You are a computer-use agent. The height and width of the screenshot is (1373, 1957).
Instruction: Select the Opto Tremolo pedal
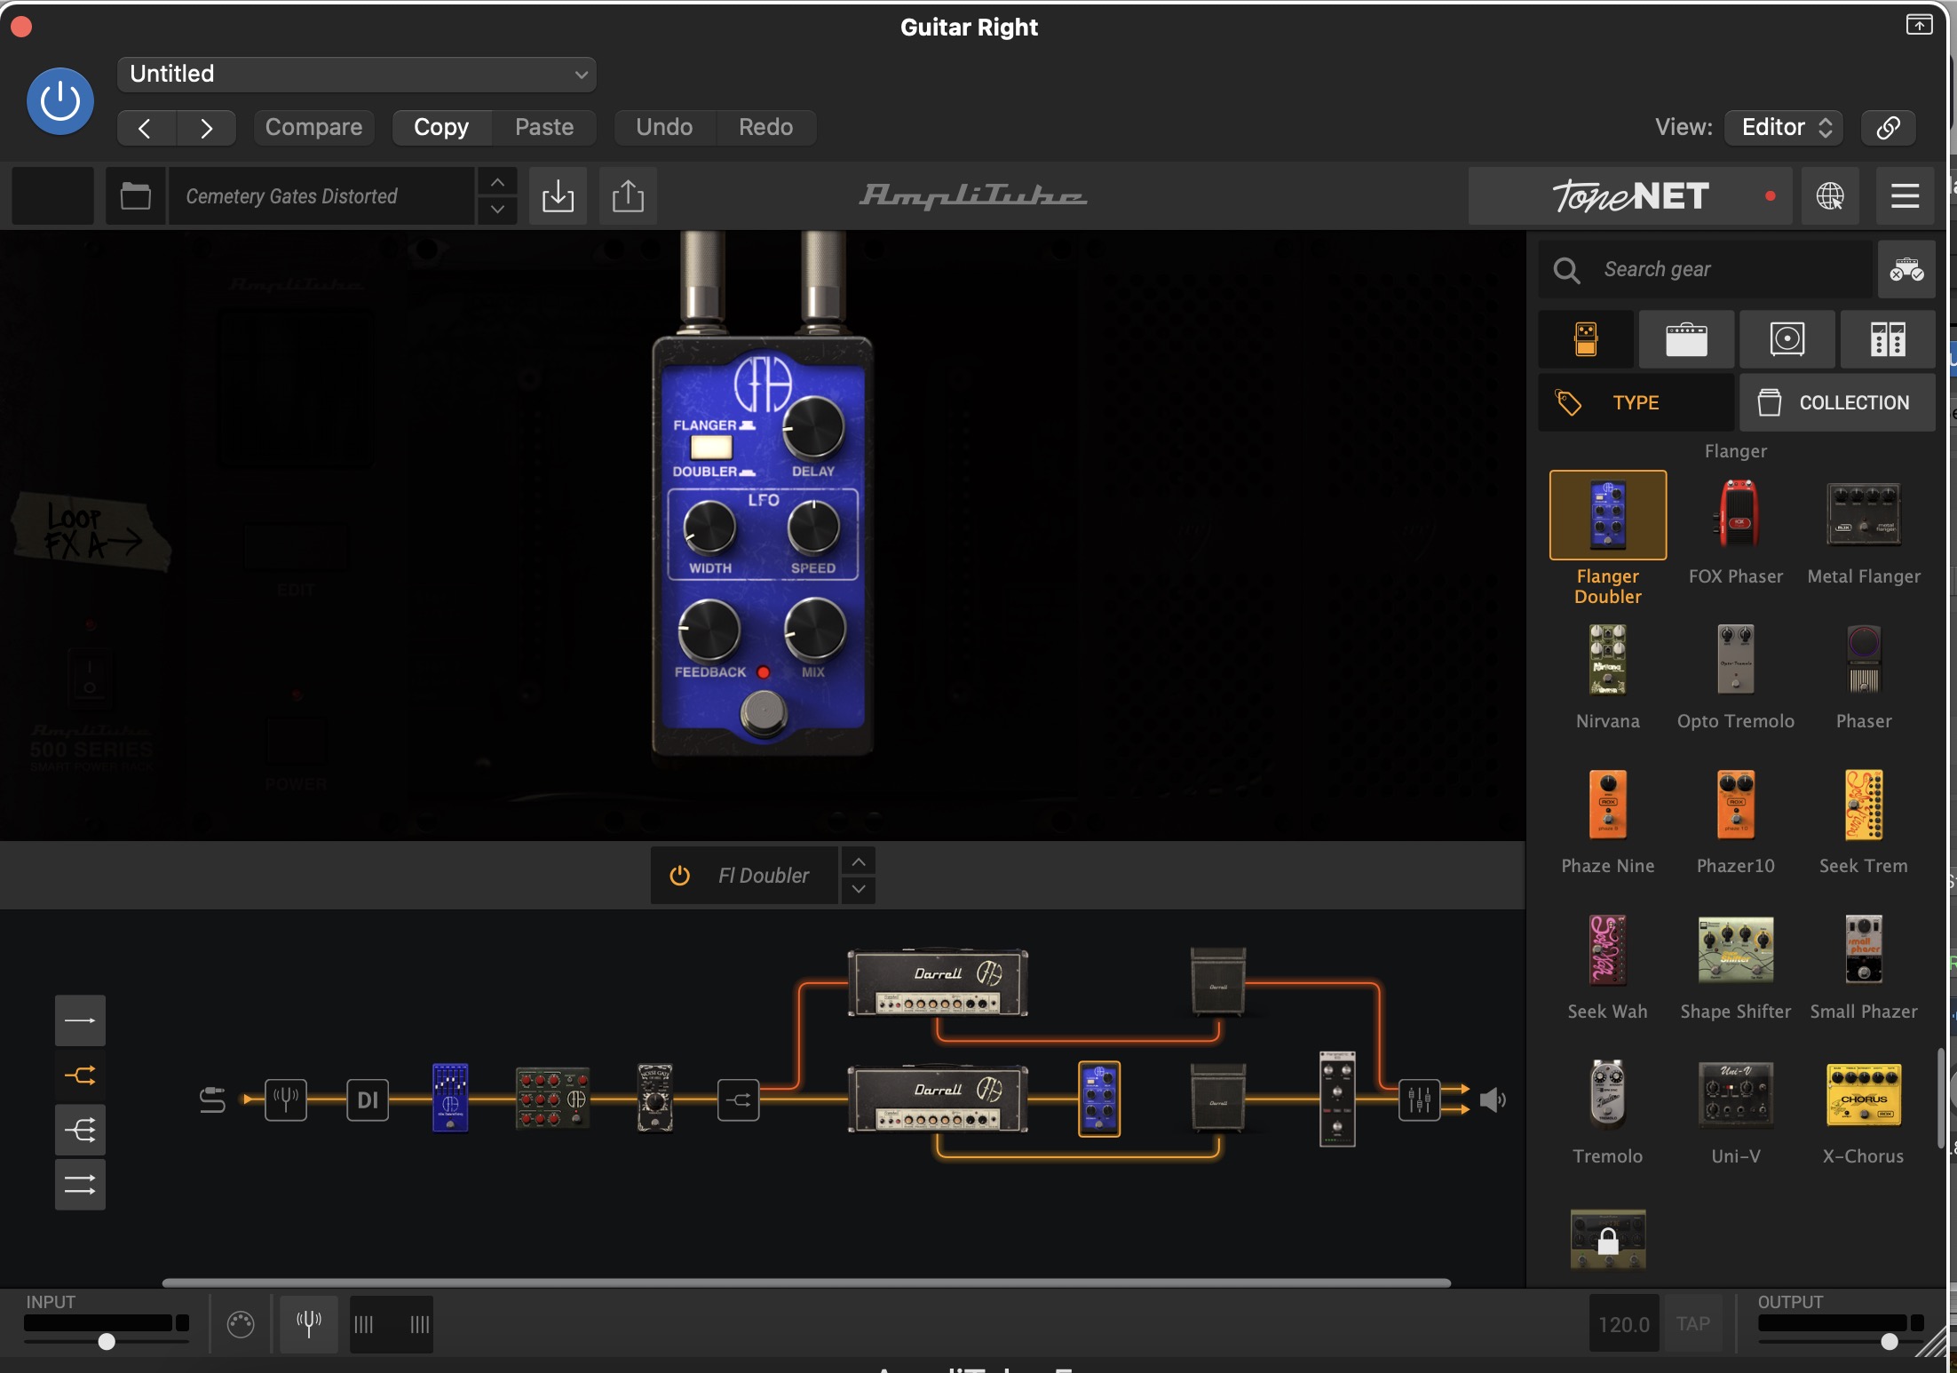pos(1736,660)
